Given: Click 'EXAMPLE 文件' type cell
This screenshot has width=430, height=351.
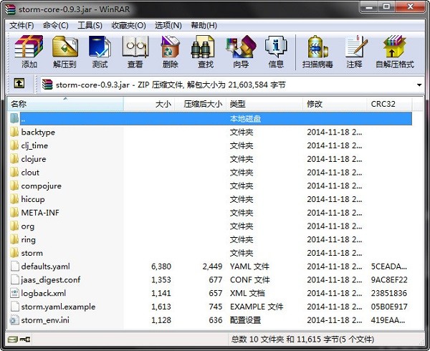Looking at the screenshot, I should [x=257, y=307].
